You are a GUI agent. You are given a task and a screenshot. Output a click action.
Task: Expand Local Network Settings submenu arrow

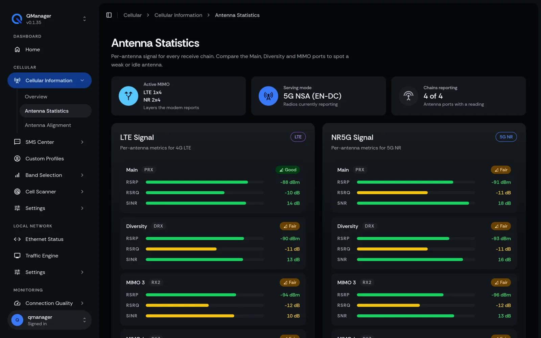82,272
